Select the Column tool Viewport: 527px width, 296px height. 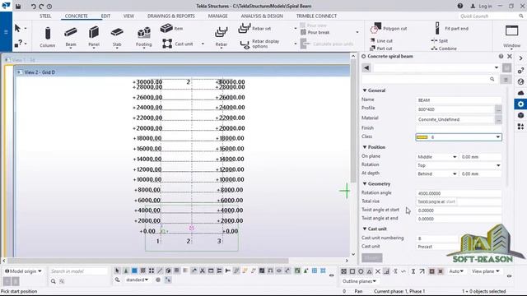coord(48,37)
